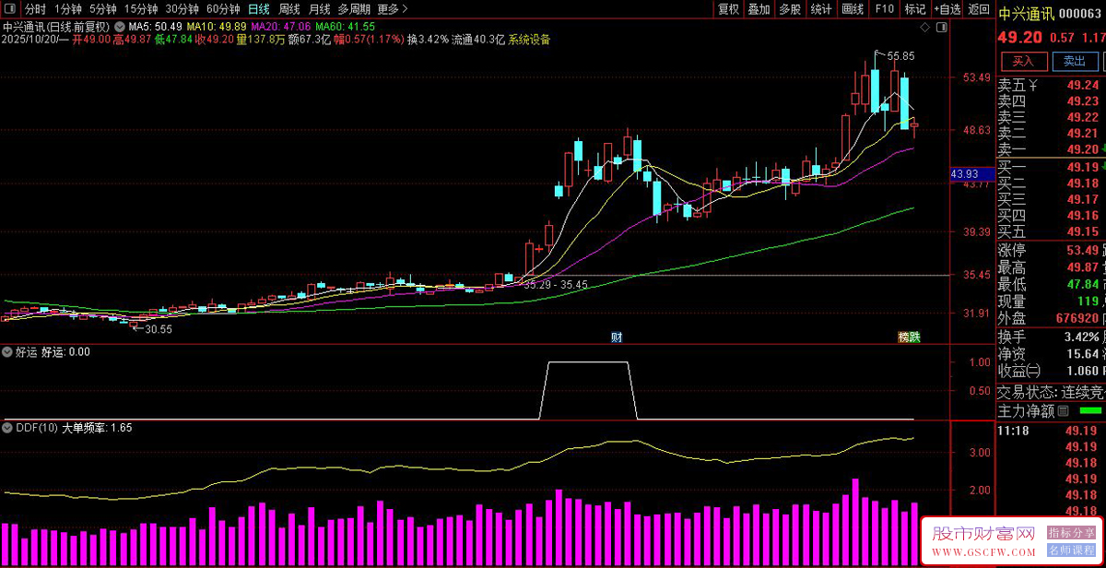
Task: Open the 复权 adjustment menu
Action: point(728,9)
